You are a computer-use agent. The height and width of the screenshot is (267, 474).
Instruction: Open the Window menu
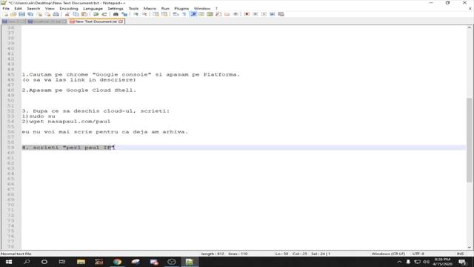pos(201,8)
